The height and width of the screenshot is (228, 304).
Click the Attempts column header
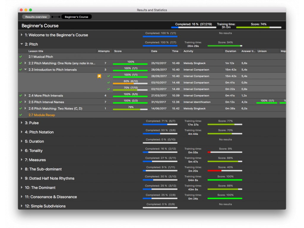104,51
